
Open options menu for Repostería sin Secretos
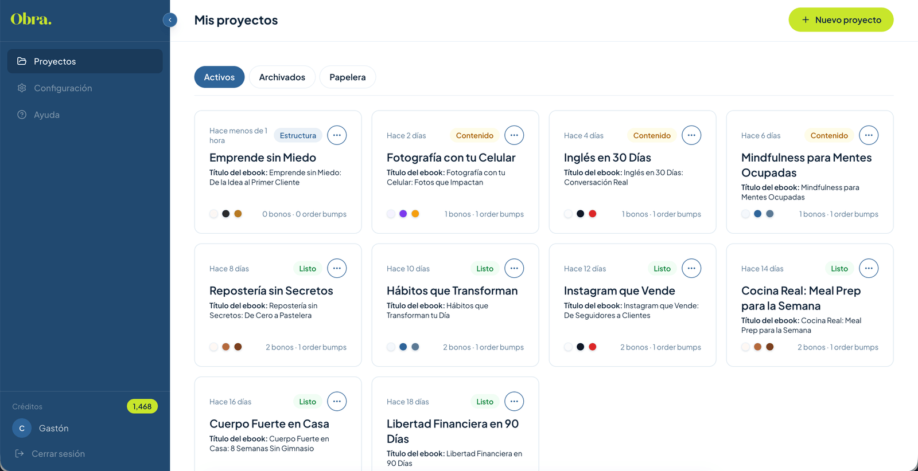337,268
